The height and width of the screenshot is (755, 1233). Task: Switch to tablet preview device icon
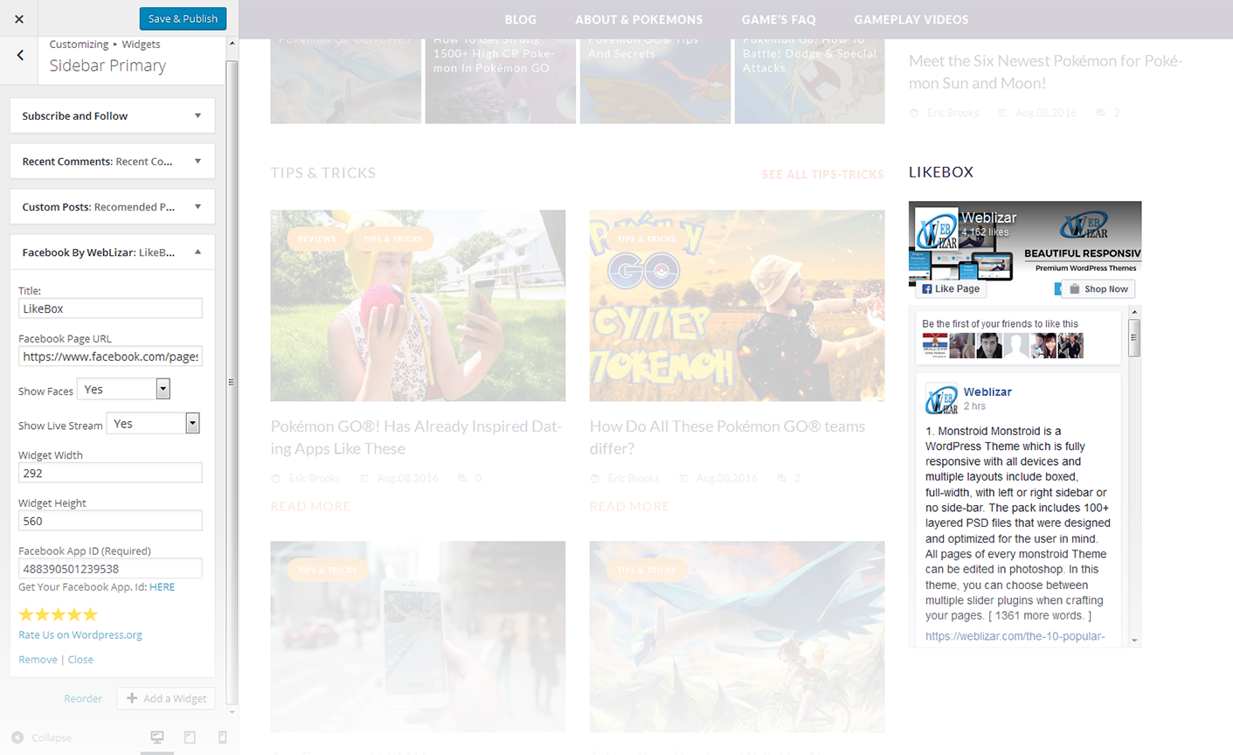tap(190, 738)
